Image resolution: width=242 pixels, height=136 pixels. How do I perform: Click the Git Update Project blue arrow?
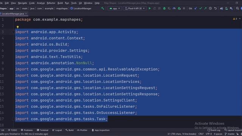coord(195,8)
